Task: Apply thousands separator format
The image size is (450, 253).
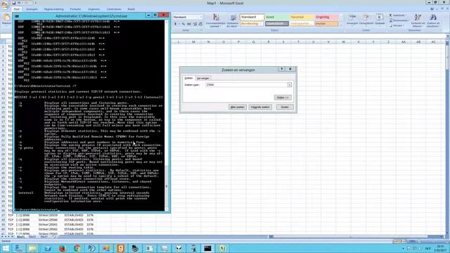Action: 189,24
